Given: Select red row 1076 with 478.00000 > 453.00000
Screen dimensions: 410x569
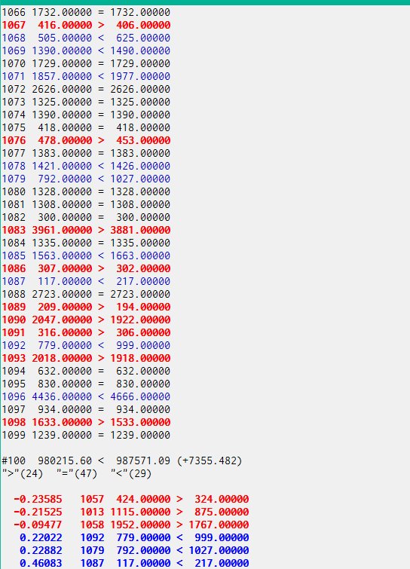Looking at the screenshot, I should 86,140.
